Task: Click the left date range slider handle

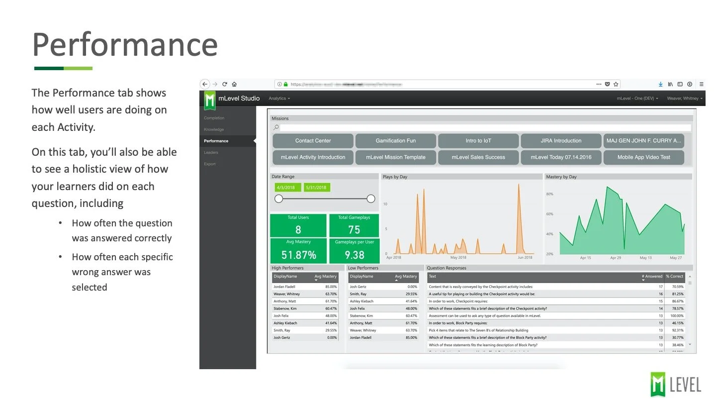Action: click(279, 199)
